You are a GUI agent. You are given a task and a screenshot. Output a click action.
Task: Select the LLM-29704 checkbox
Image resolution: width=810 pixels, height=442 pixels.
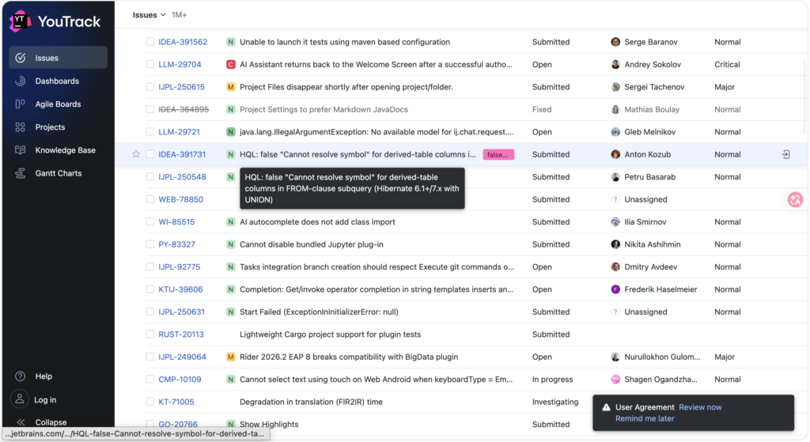pos(150,64)
